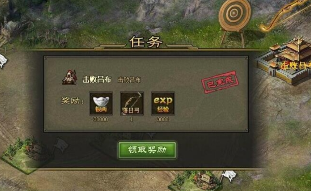The width and height of the screenshot is (311, 191).
Task: Click the 3000 experience amount text
Action: point(163,119)
